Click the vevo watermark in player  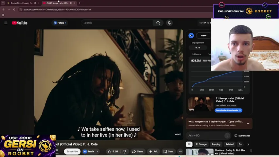click(178, 134)
